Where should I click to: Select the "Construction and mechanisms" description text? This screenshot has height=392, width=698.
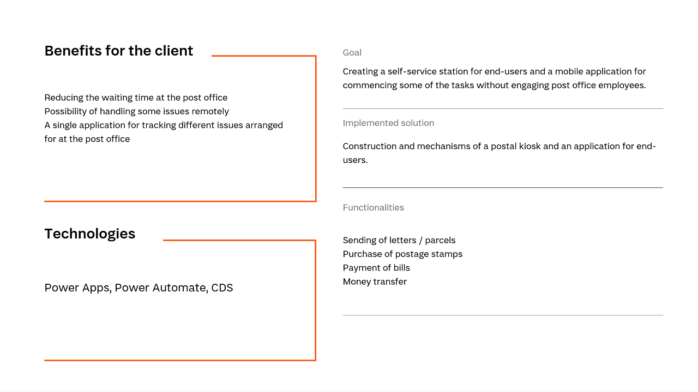tap(499, 153)
